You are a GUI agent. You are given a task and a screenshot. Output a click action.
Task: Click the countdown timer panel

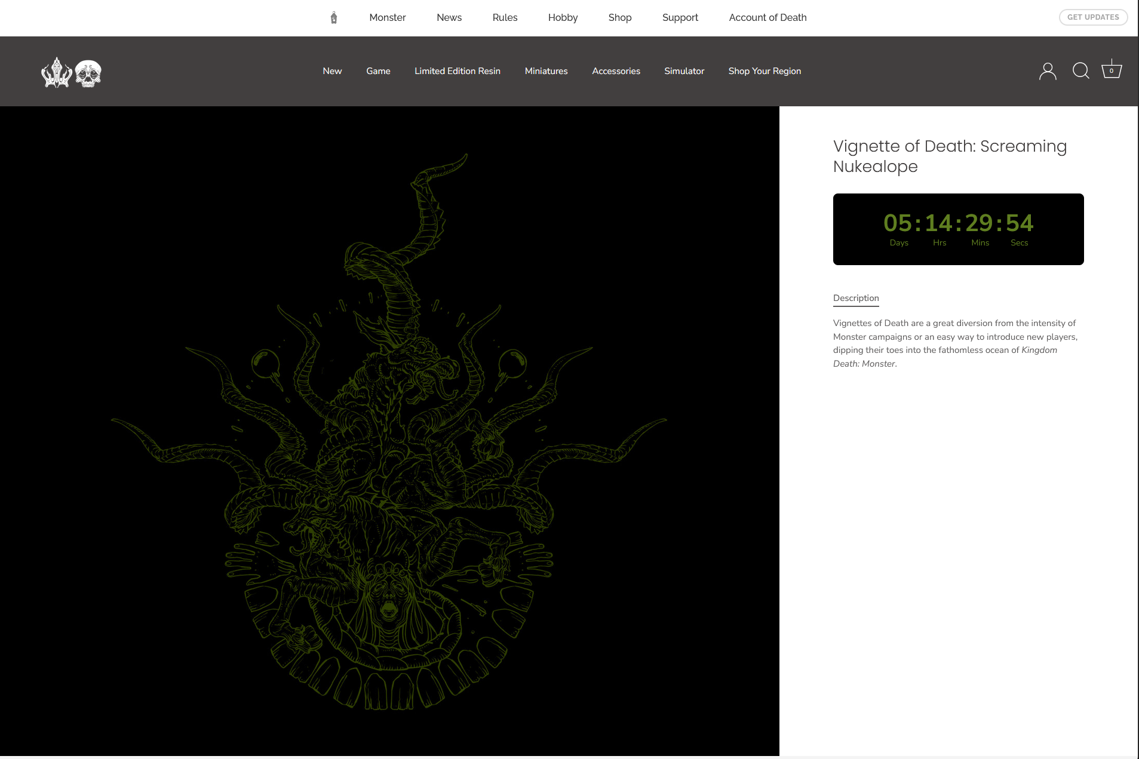(x=959, y=229)
